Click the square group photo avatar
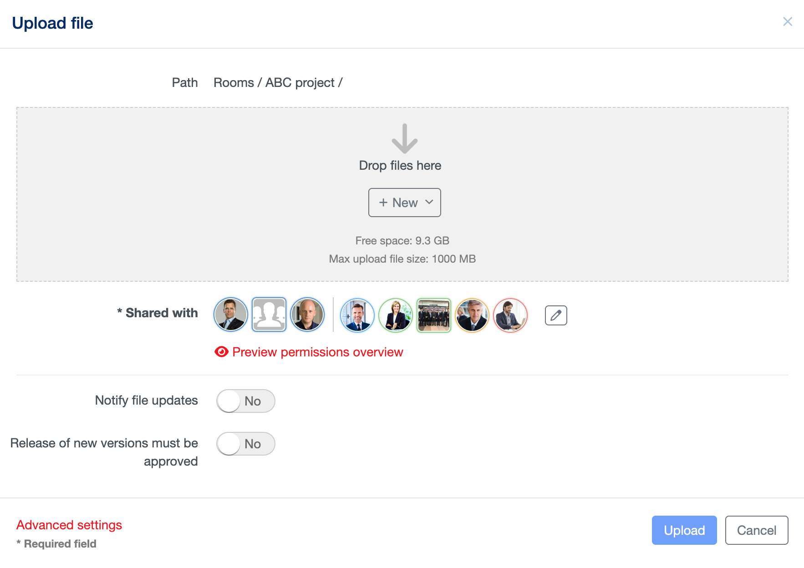The width and height of the screenshot is (804, 568). [434, 315]
